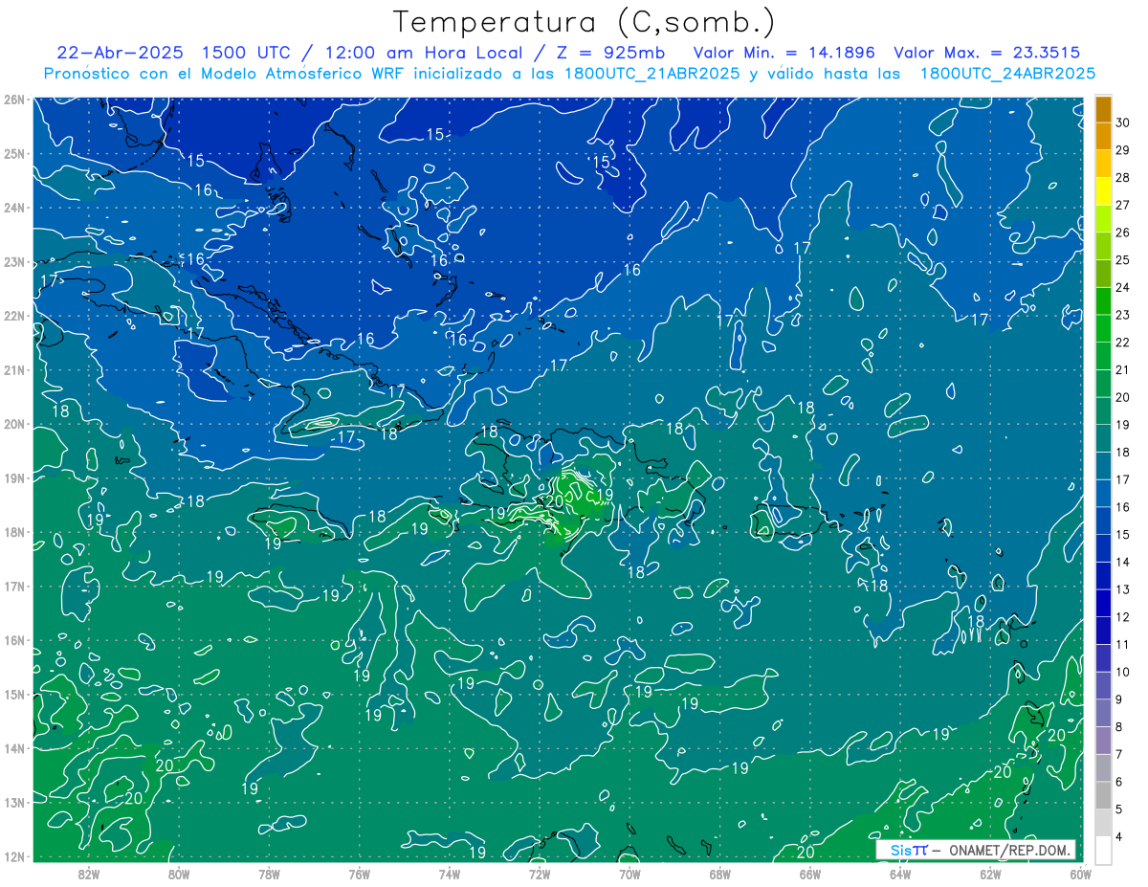Screen dimensions: 1148x887
Task: Click the "24" color scale value
Action: pyautogui.click(x=1122, y=287)
